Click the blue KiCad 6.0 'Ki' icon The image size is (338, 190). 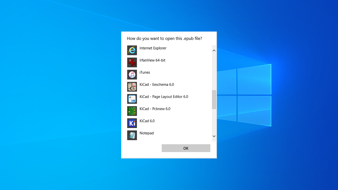click(132, 123)
